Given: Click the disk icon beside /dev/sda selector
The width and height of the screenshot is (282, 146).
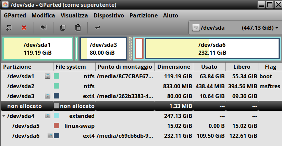Looking at the screenshot, I should tap(196, 28).
